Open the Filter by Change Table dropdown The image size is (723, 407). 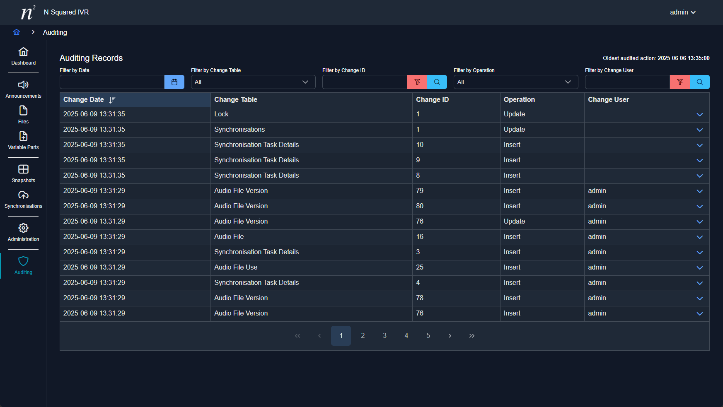pyautogui.click(x=253, y=82)
